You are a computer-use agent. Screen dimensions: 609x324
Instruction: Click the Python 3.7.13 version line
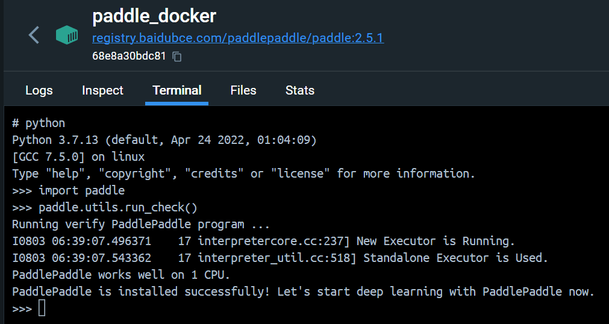[164, 140]
